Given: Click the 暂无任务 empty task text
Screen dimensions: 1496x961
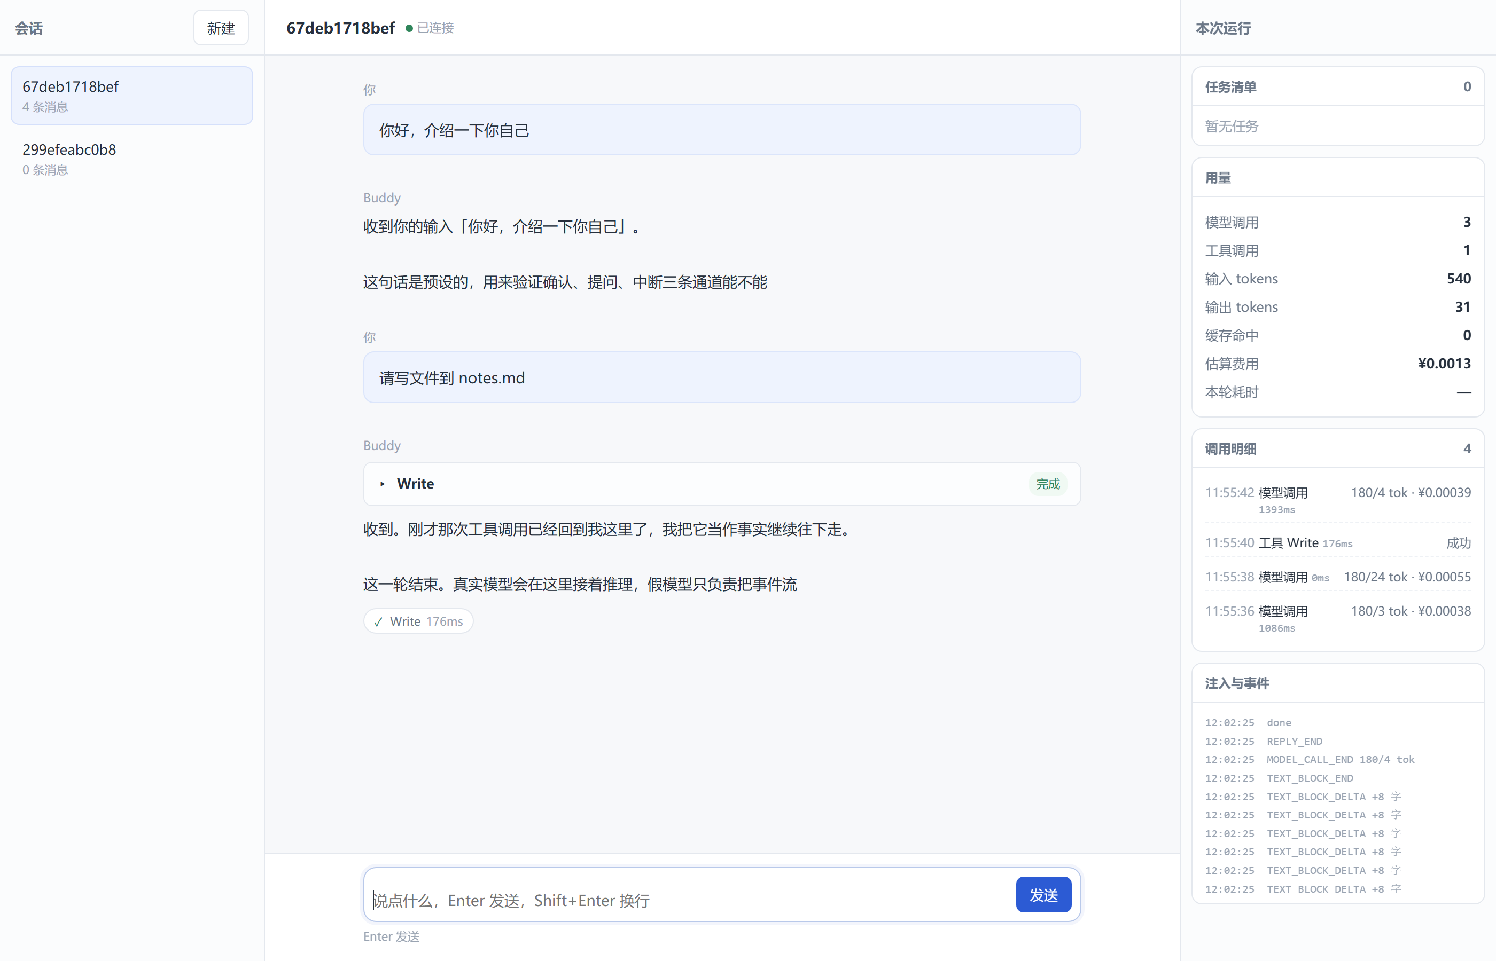Looking at the screenshot, I should click(1232, 126).
